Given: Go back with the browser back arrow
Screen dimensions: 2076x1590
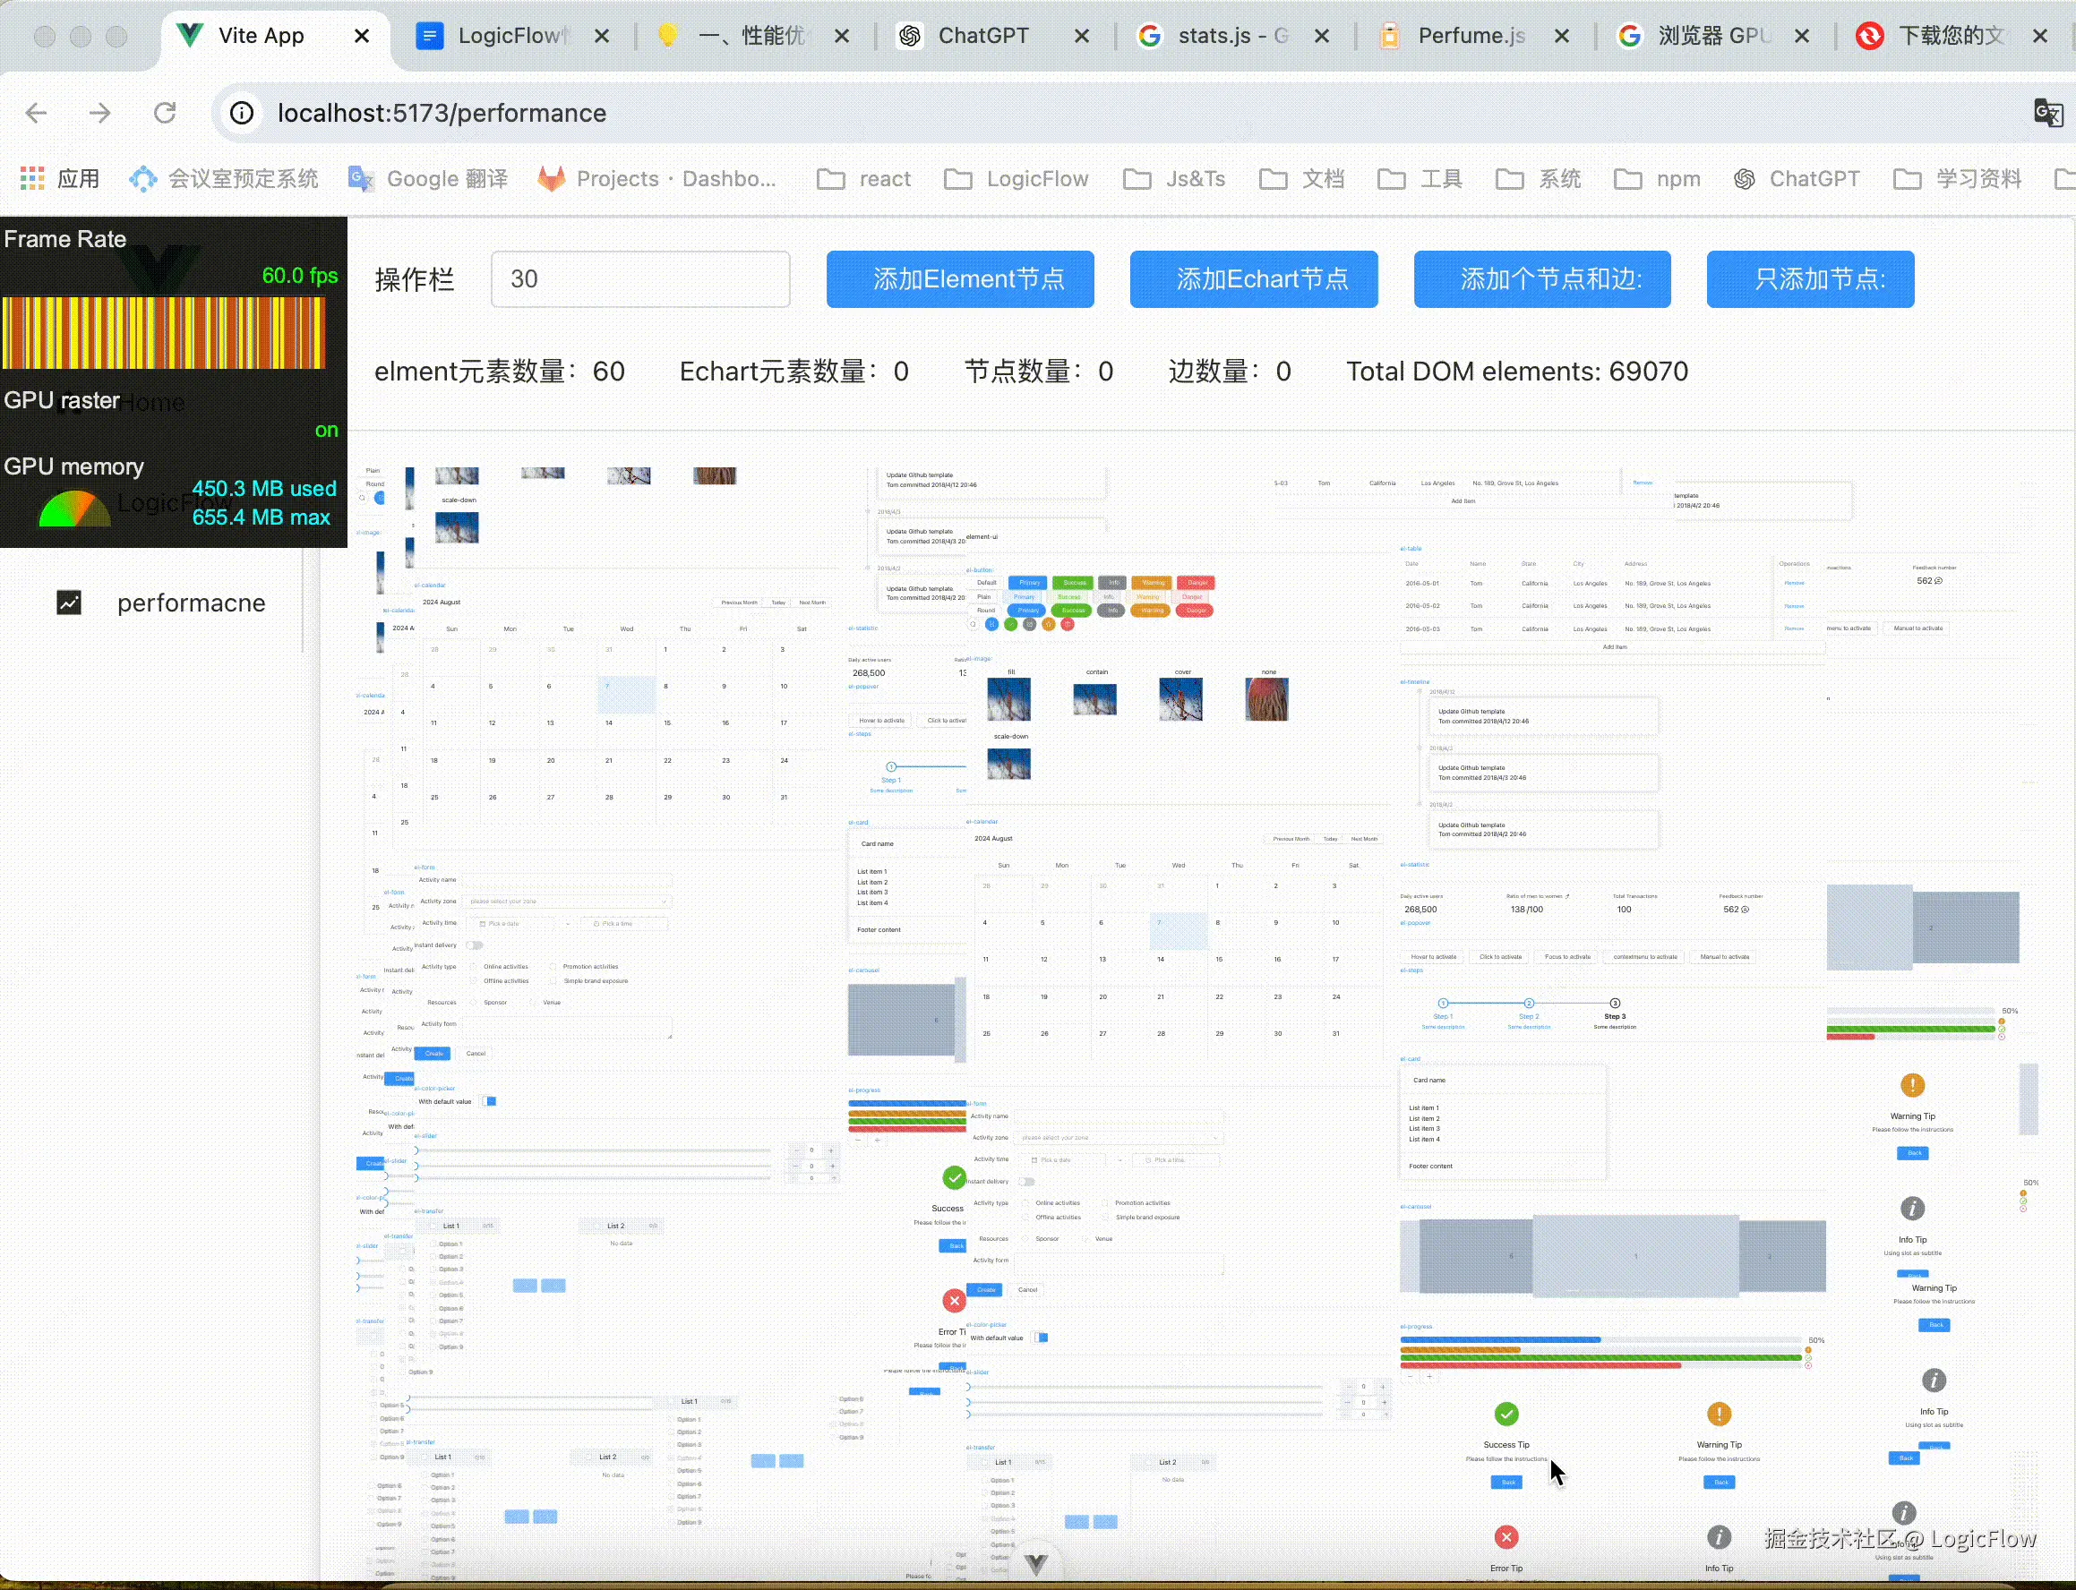Looking at the screenshot, I should pyautogui.click(x=36, y=114).
